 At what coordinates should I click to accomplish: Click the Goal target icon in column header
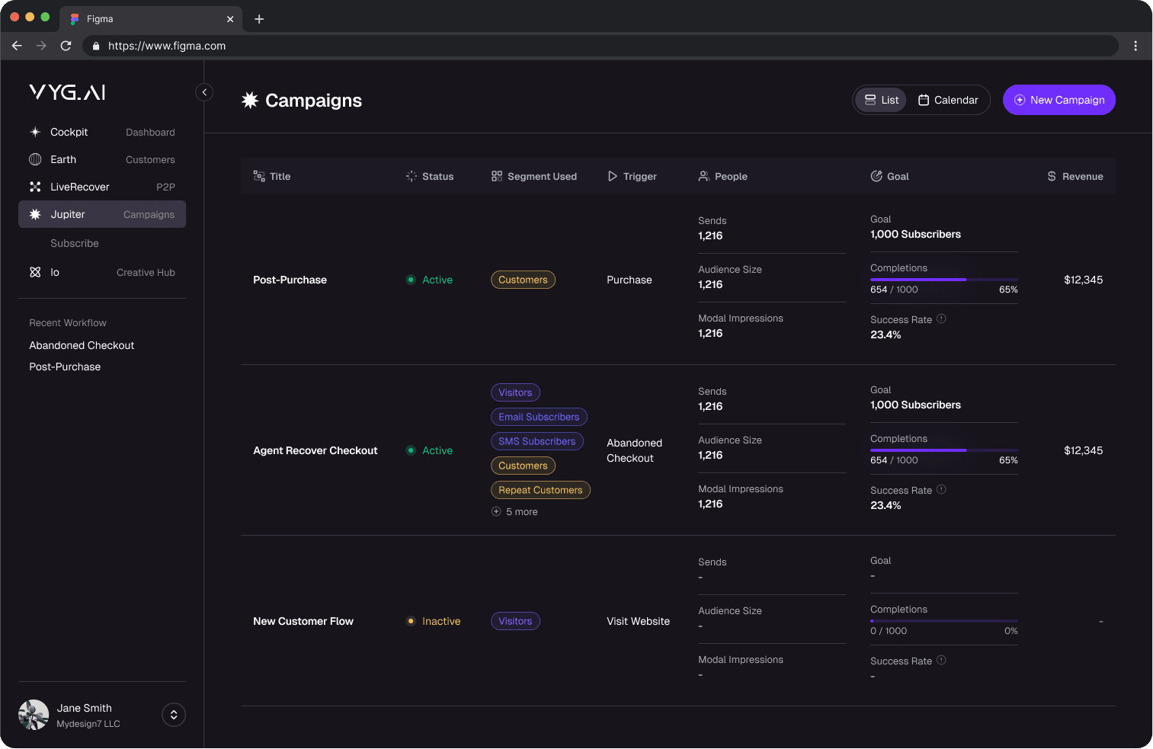[x=876, y=176]
